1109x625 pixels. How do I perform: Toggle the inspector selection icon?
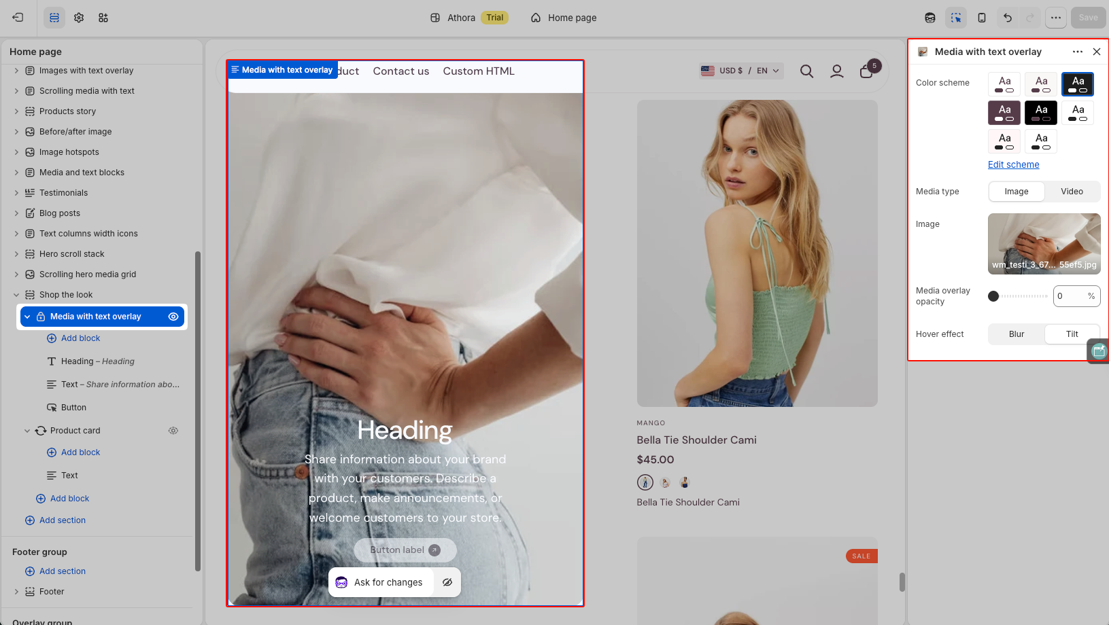click(x=956, y=18)
